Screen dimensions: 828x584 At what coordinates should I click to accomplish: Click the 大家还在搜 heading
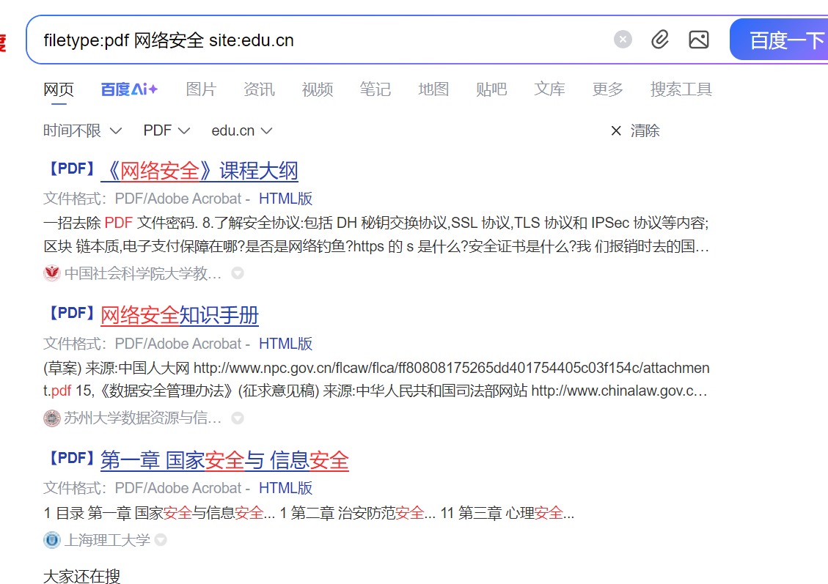(x=82, y=575)
